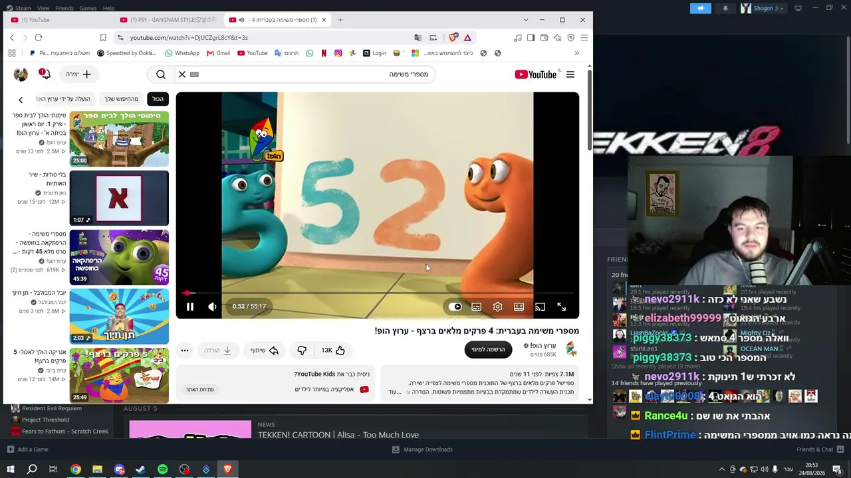Pause the YouTube video
The image size is (851, 478).
tap(189, 307)
